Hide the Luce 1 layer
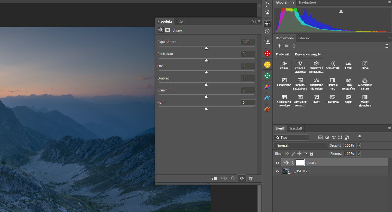Viewport: 392px width, 212px height. (277, 163)
